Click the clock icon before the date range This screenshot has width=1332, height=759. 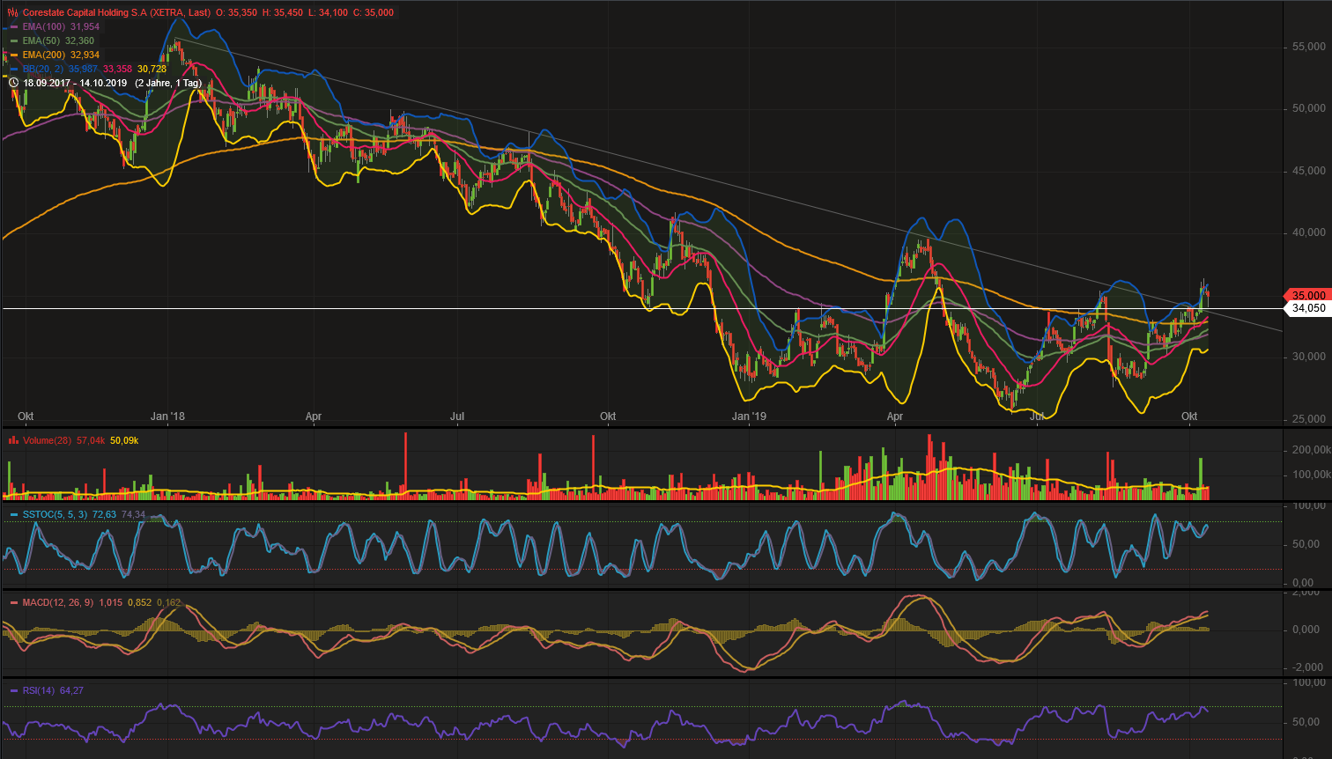tap(12, 82)
